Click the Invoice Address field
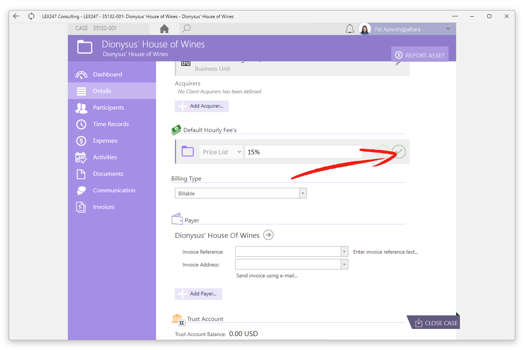This screenshot has height=350, width=524. (288, 264)
